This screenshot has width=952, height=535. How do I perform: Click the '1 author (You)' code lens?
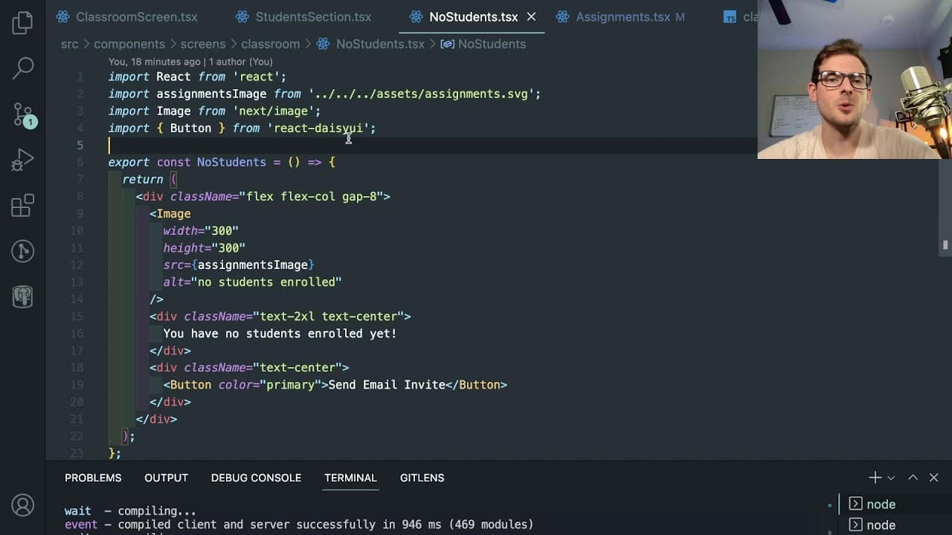[x=241, y=62]
